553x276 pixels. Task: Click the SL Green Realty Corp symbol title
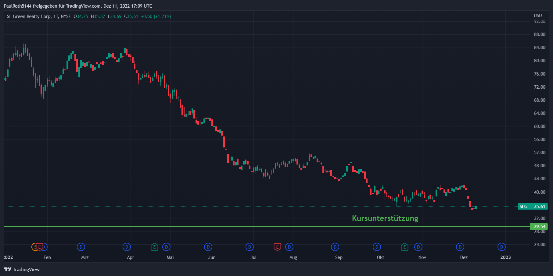[x=29, y=16]
